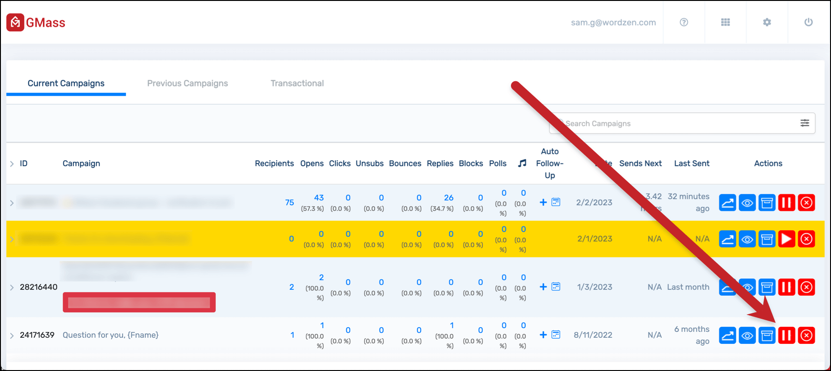831x371 pixels.
Task: Toggle eye view for campaign 28216440
Action: point(747,287)
